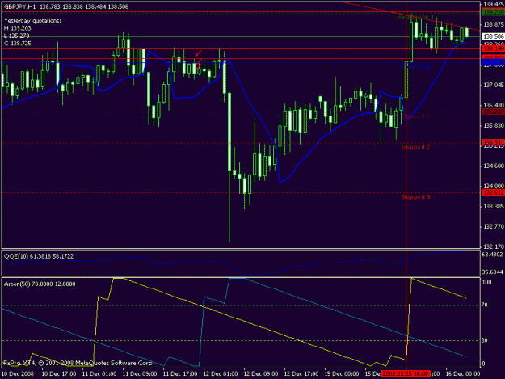Click the Aroon(50) indicator label

click(40, 284)
